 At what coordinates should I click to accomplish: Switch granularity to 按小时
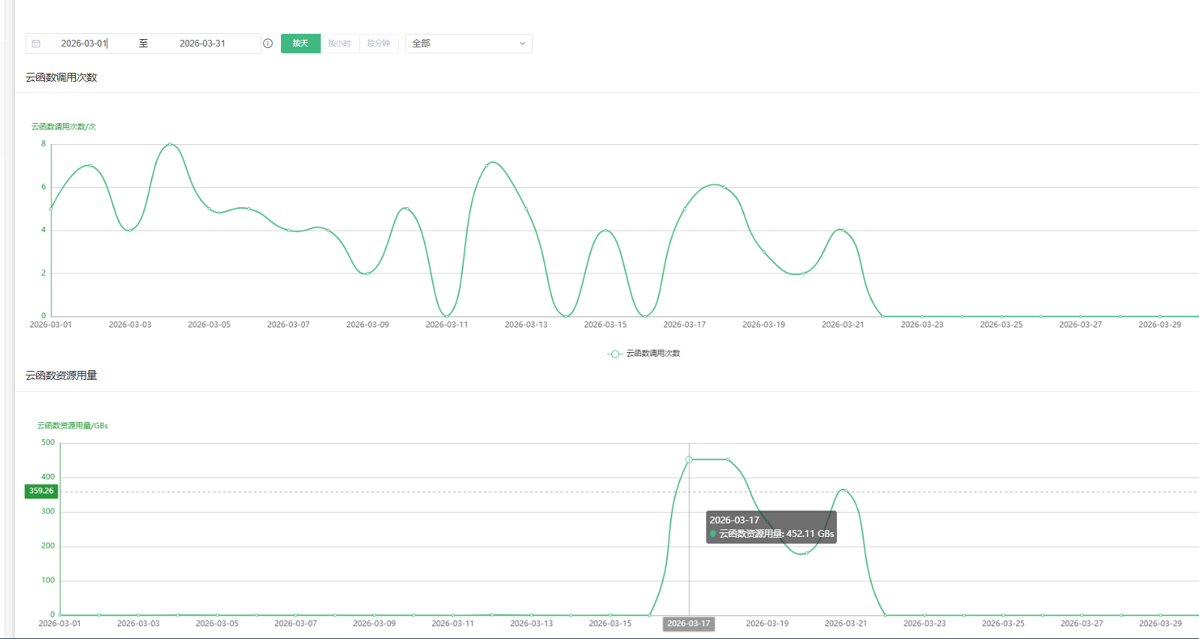point(340,44)
